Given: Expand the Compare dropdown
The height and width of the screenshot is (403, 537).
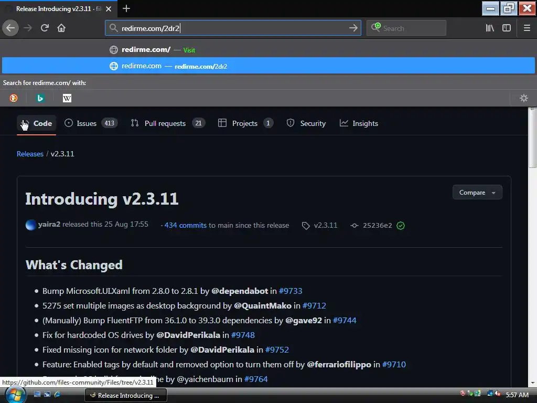Looking at the screenshot, I should [x=477, y=192].
